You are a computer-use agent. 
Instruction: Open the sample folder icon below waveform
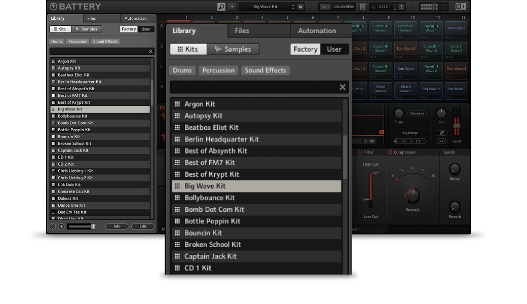[372, 141]
